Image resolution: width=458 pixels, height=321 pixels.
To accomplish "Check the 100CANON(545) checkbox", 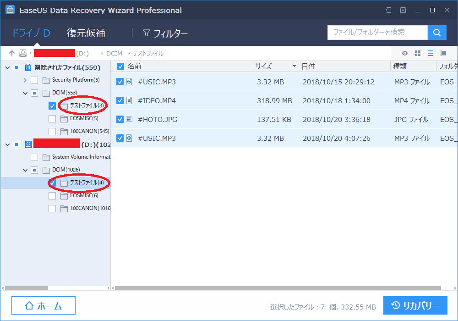I will (52, 132).
